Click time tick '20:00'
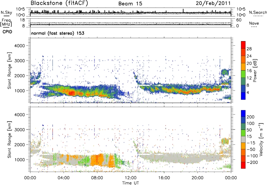The height and width of the screenshot is (185, 267). click(198, 178)
